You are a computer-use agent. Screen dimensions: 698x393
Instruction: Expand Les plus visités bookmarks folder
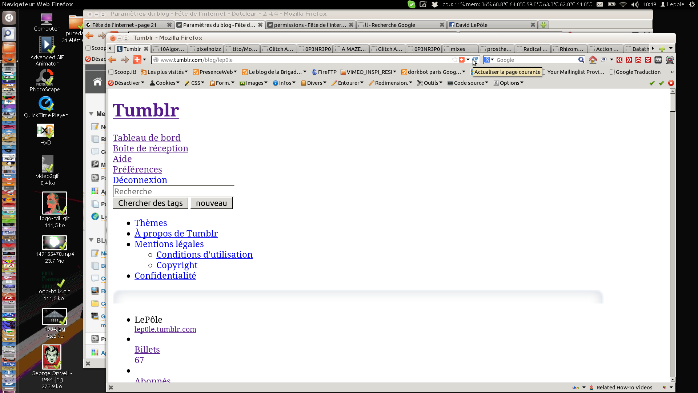164,72
